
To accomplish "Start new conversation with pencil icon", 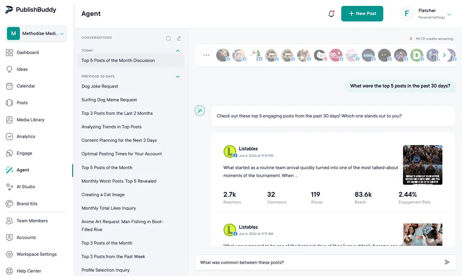I will click(x=179, y=38).
